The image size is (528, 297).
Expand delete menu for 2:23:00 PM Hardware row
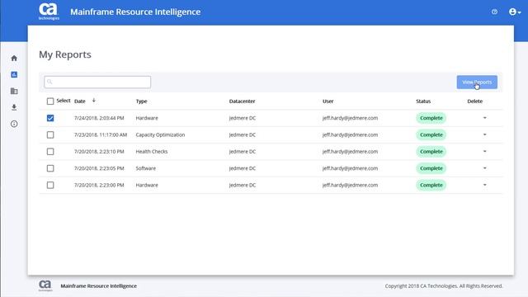coord(485,185)
